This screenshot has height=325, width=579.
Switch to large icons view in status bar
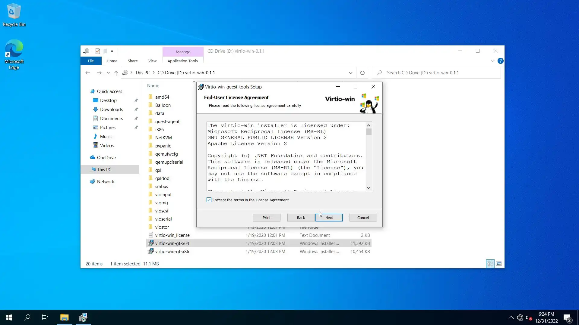[499, 264]
